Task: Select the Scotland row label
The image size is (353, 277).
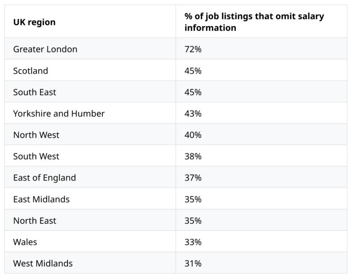Action: 30,71
